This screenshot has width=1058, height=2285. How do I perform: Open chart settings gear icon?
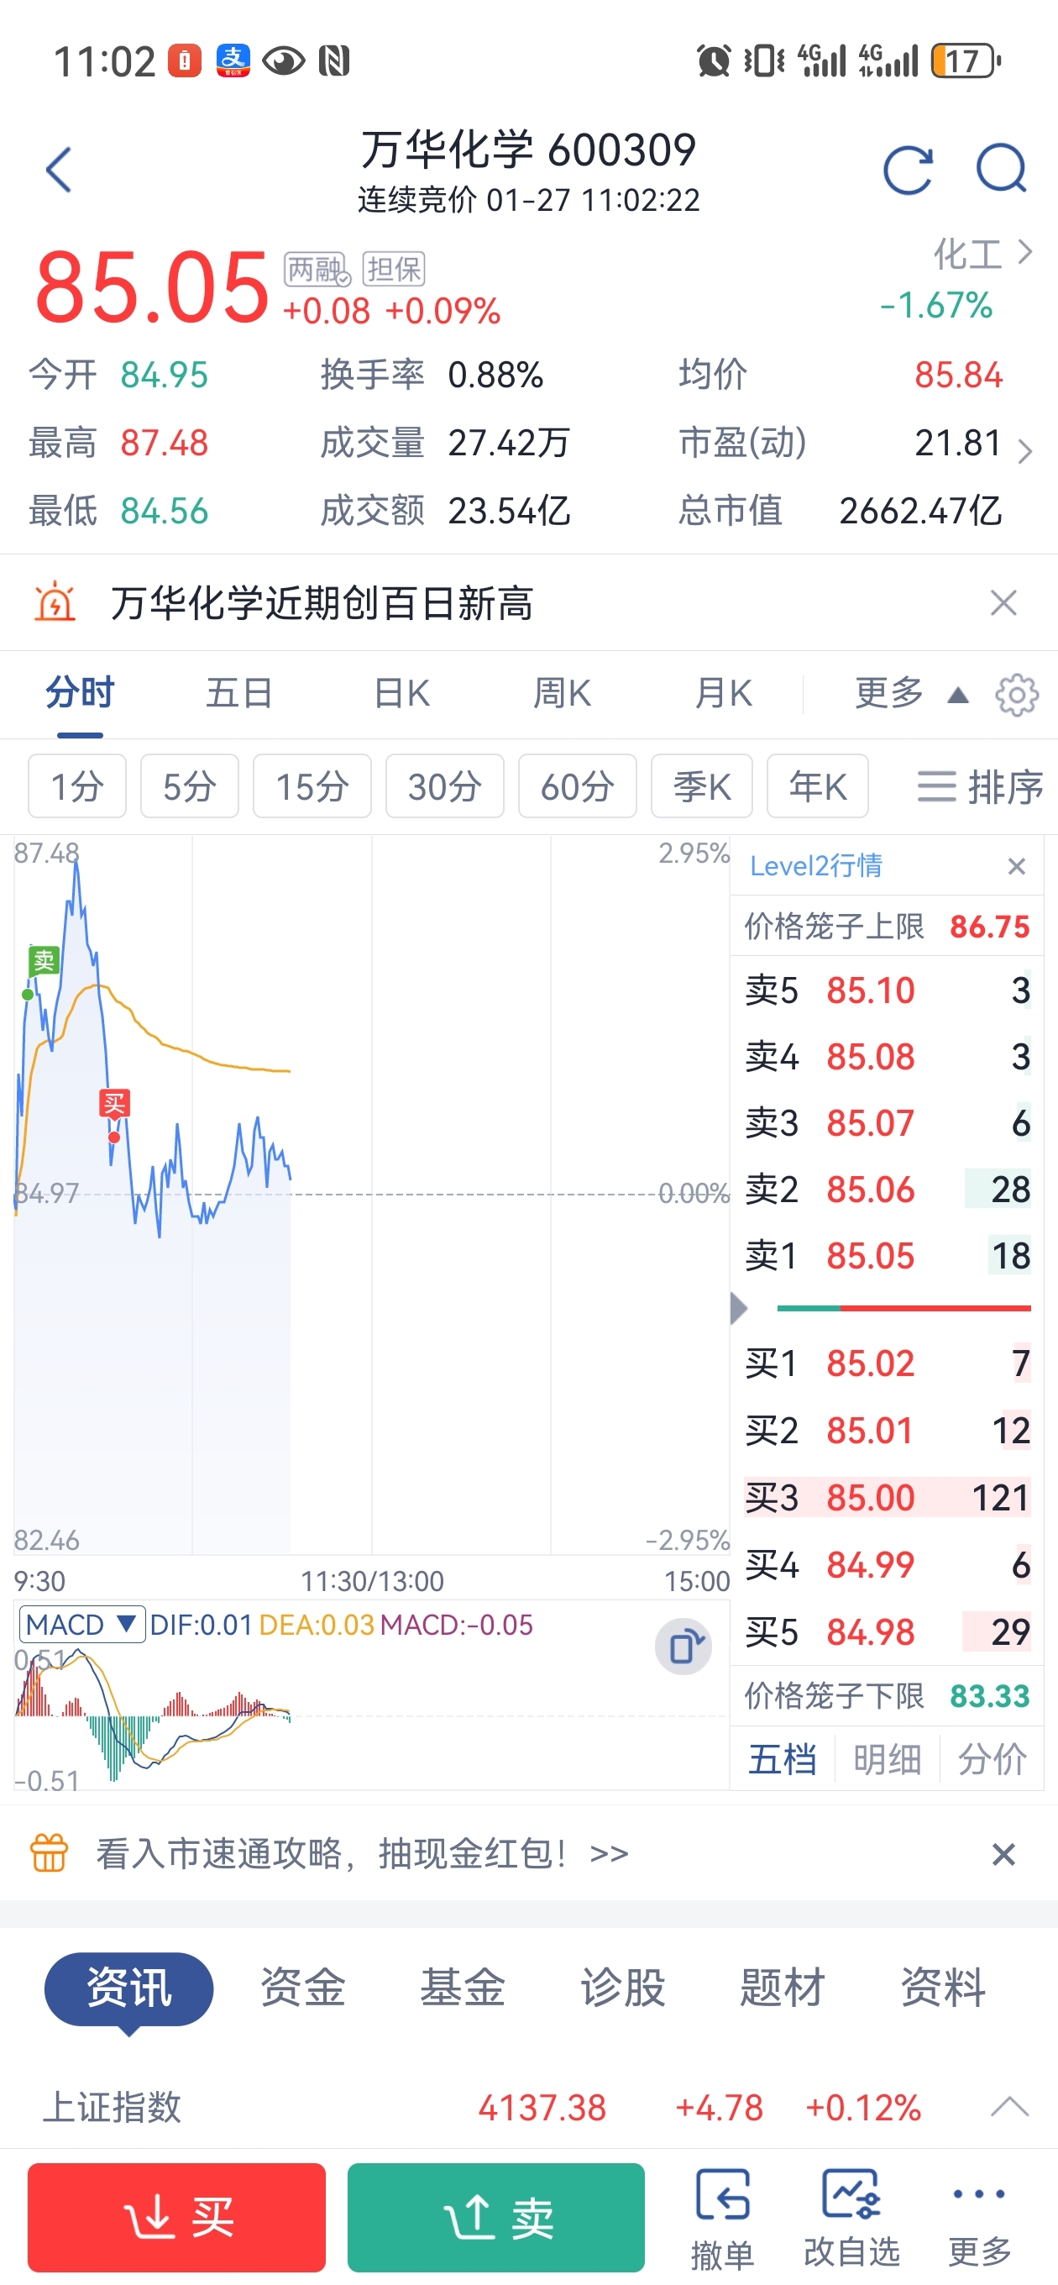[1016, 696]
